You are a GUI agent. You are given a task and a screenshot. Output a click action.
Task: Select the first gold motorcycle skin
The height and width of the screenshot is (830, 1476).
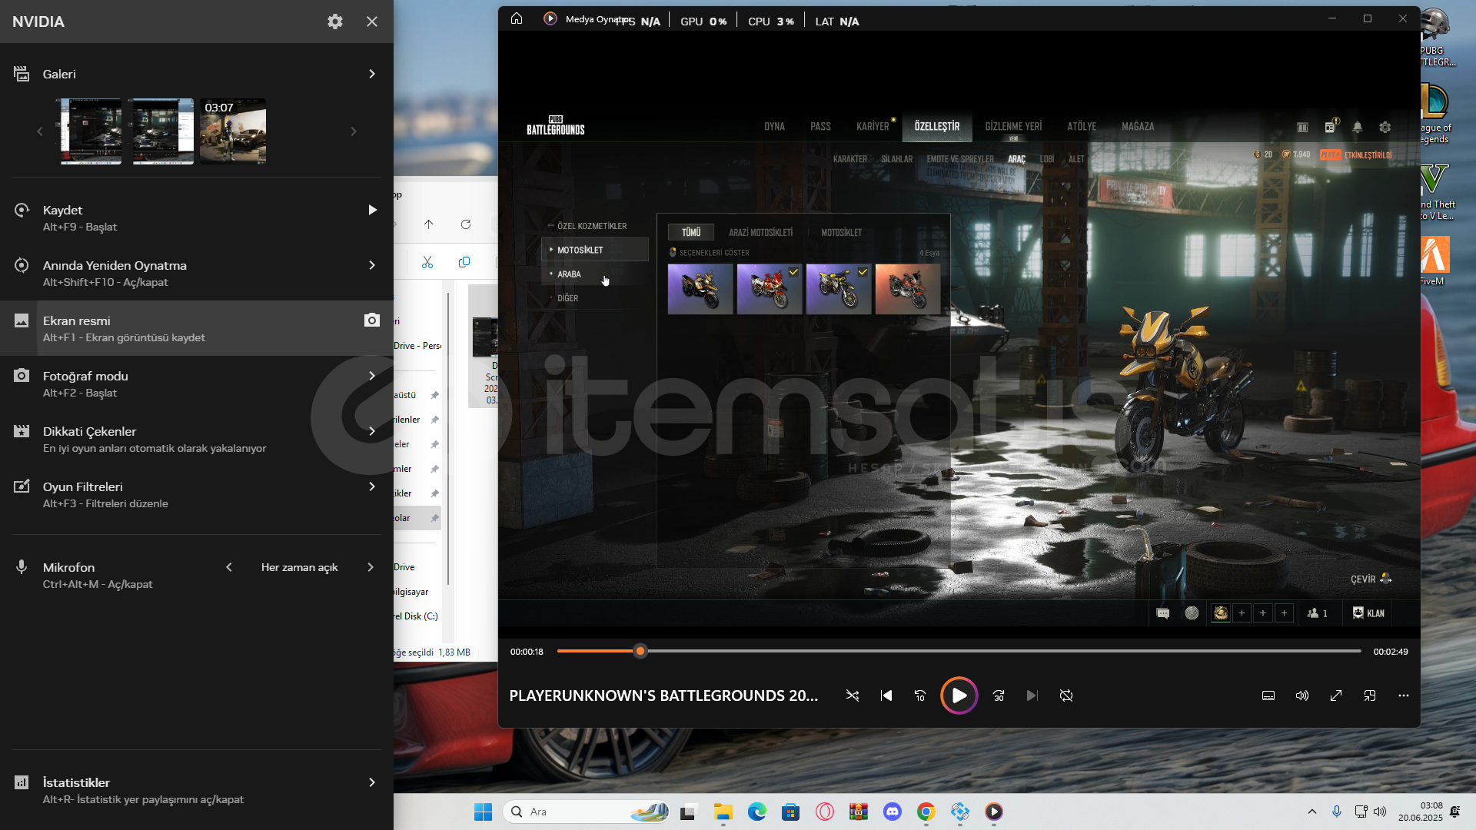pyautogui.click(x=700, y=289)
